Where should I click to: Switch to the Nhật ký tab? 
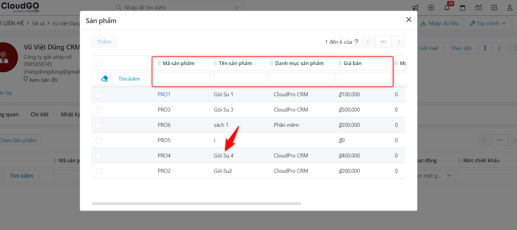click(71, 114)
